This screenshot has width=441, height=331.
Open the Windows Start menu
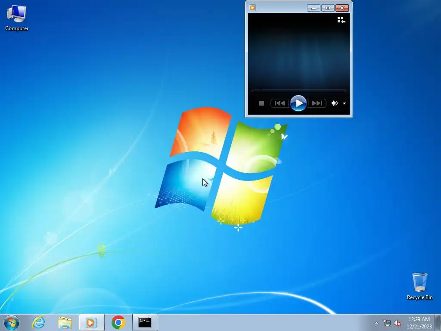point(12,322)
